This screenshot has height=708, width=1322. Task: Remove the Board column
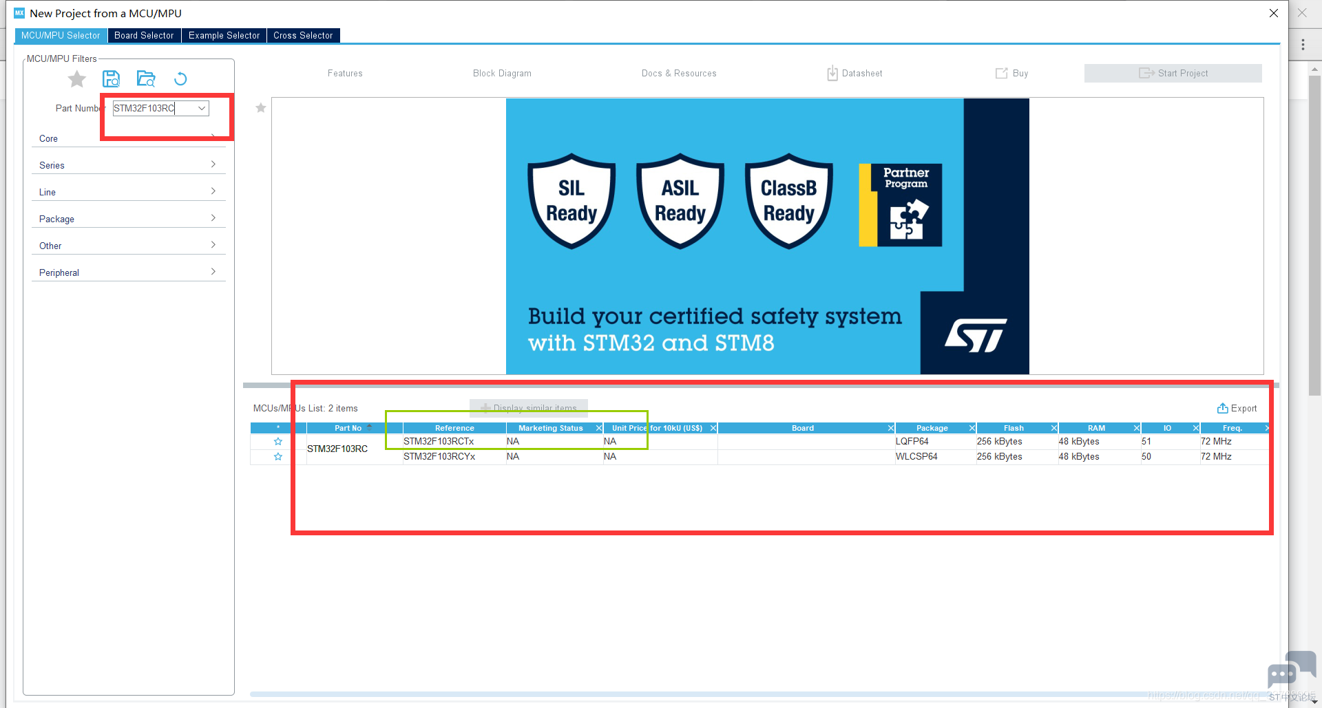coord(890,428)
